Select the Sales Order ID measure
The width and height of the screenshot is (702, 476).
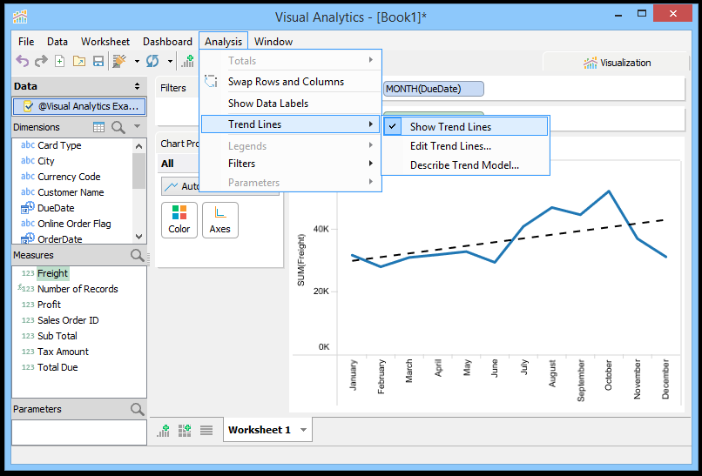point(68,320)
